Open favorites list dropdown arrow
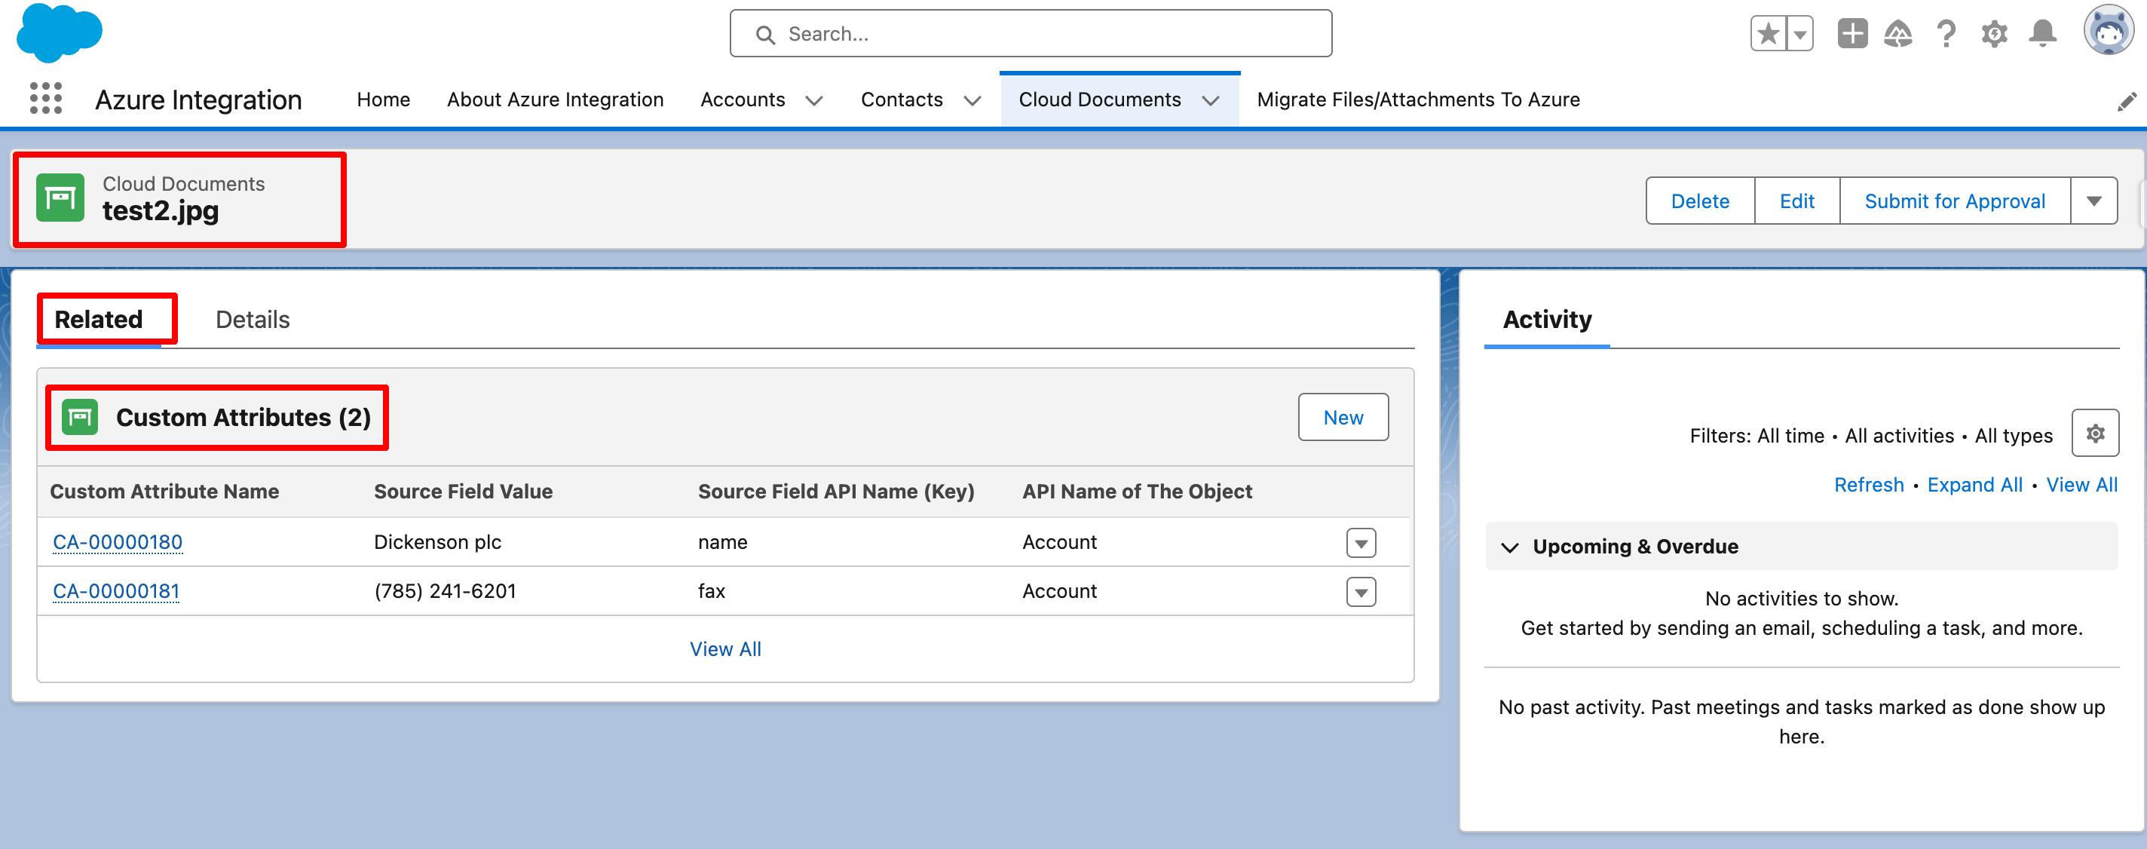The width and height of the screenshot is (2147, 849). 1800,34
